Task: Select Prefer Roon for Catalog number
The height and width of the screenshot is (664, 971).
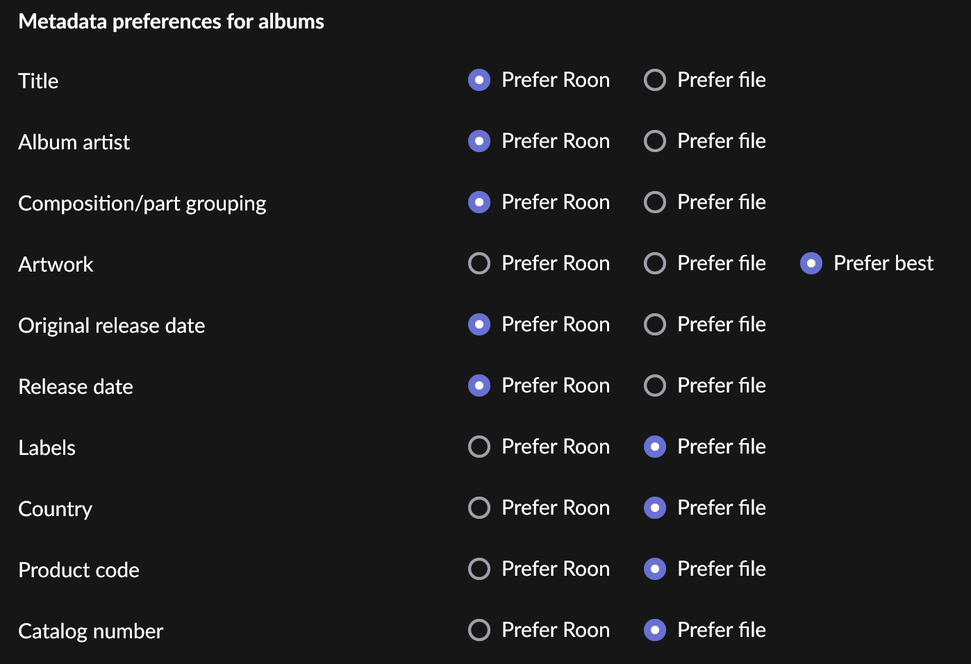Action: [x=479, y=630]
